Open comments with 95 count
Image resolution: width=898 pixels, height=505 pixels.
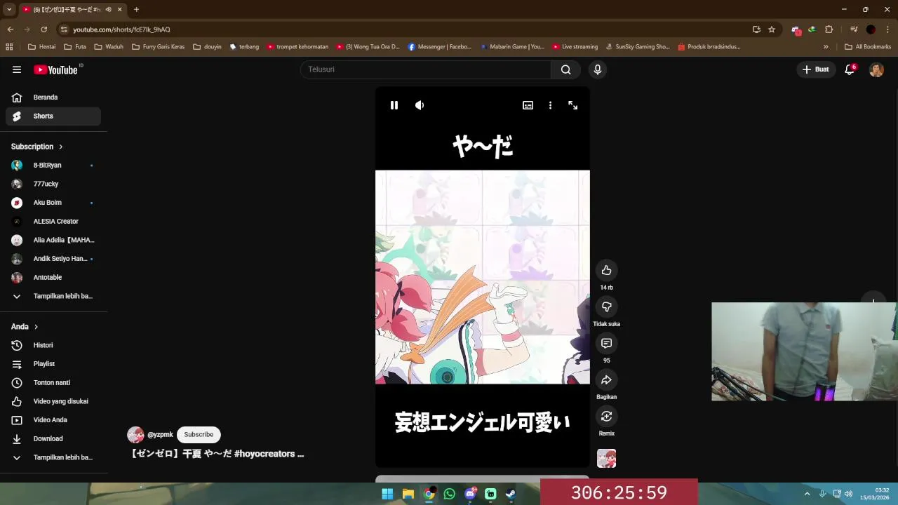click(x=606, y=343)
